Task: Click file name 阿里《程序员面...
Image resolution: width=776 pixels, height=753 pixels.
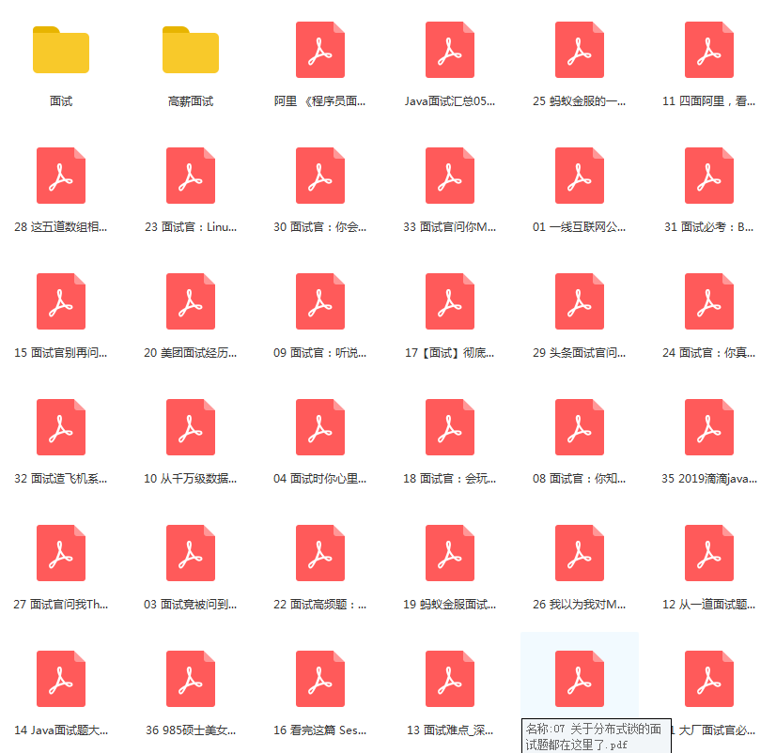Action: (320, 101)
